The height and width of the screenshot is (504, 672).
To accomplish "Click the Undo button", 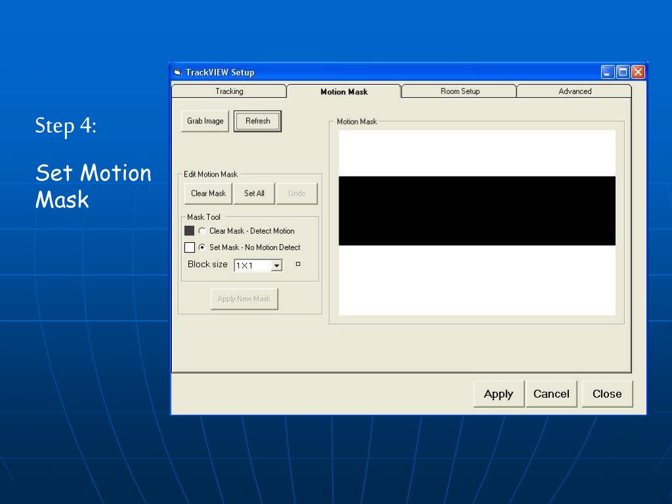I will 297,194.
